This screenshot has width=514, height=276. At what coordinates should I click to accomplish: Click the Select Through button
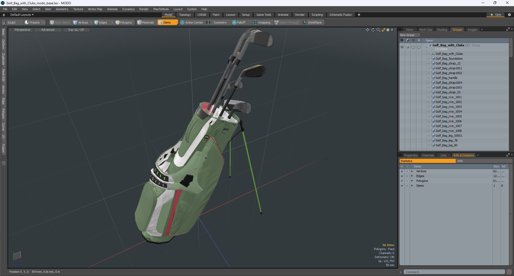[x=286, y=22]
